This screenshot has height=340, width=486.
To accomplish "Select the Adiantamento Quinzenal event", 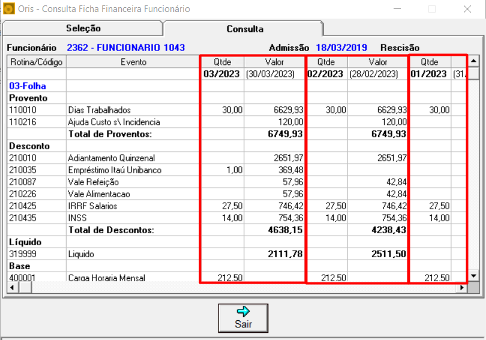I will (x=111, y=158).
